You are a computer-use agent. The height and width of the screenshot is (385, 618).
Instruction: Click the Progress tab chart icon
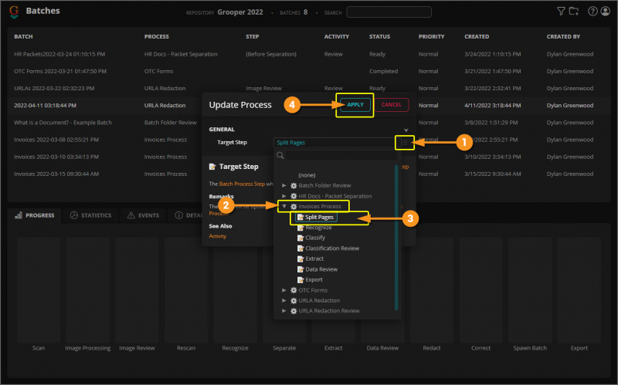[x=18, y=215]
